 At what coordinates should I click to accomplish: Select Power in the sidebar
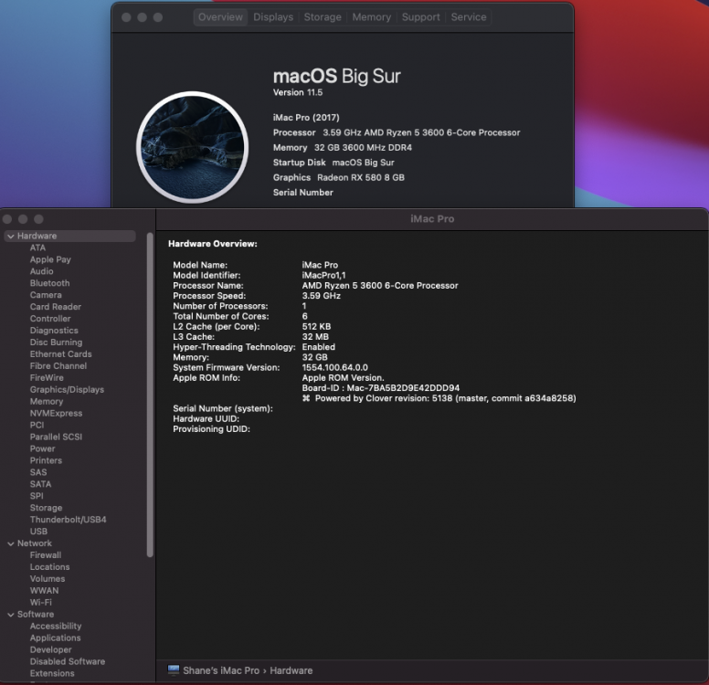(43, 448)
